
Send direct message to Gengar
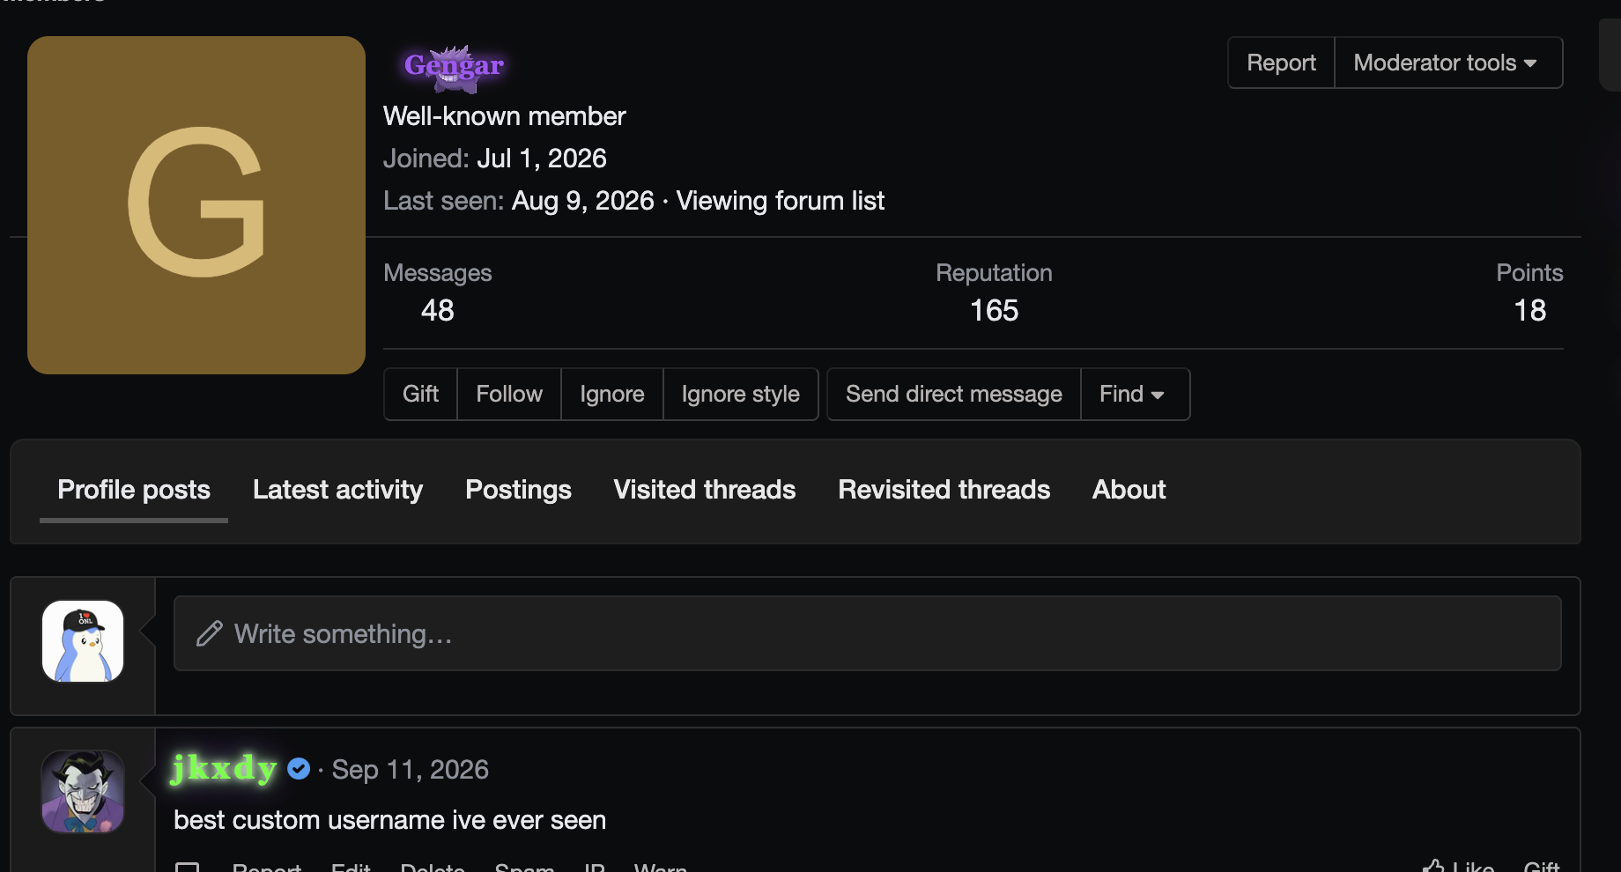(954, 394)
